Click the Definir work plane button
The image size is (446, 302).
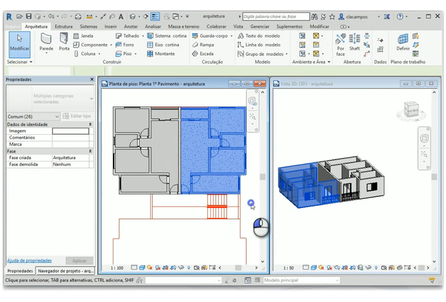[x=403, y=42]
